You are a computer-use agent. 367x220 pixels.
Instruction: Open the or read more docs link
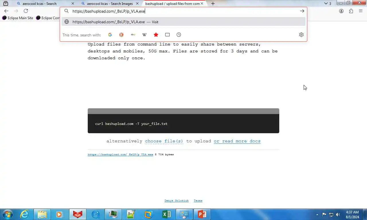pos(237,141)
